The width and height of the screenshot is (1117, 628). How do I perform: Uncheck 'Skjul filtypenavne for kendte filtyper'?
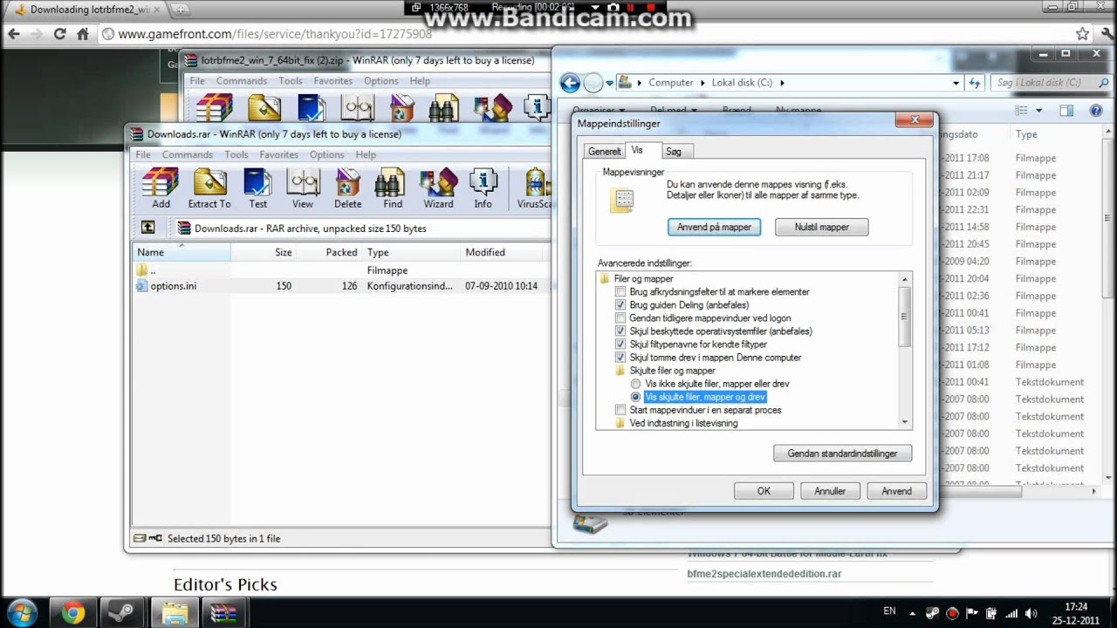click(620, 345)
